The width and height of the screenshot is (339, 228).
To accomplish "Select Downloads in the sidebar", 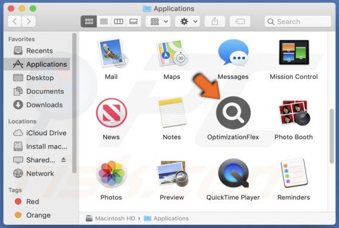I will pos(37,105).
